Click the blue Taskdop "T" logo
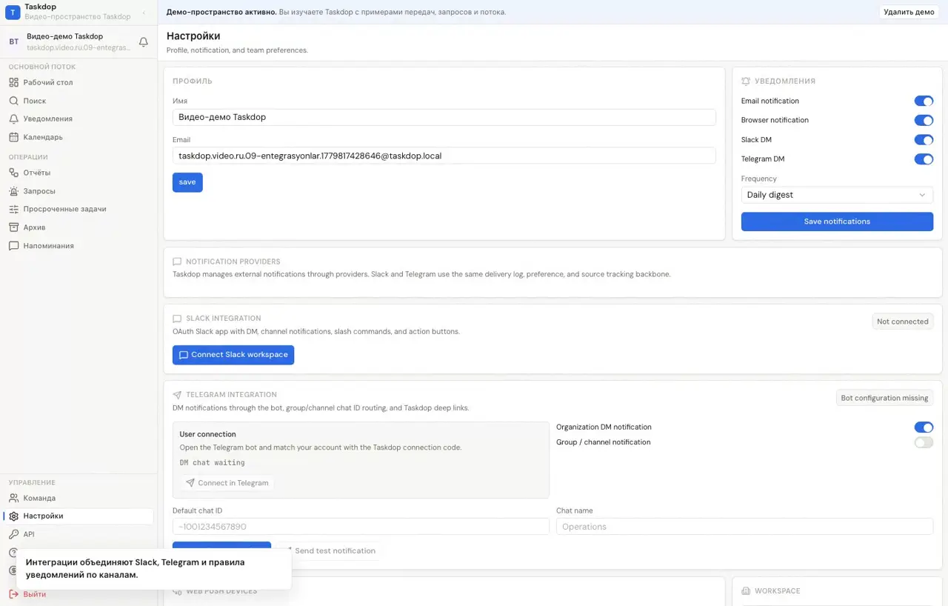Screen dimensions: 948x606 [x=13, y=12]
